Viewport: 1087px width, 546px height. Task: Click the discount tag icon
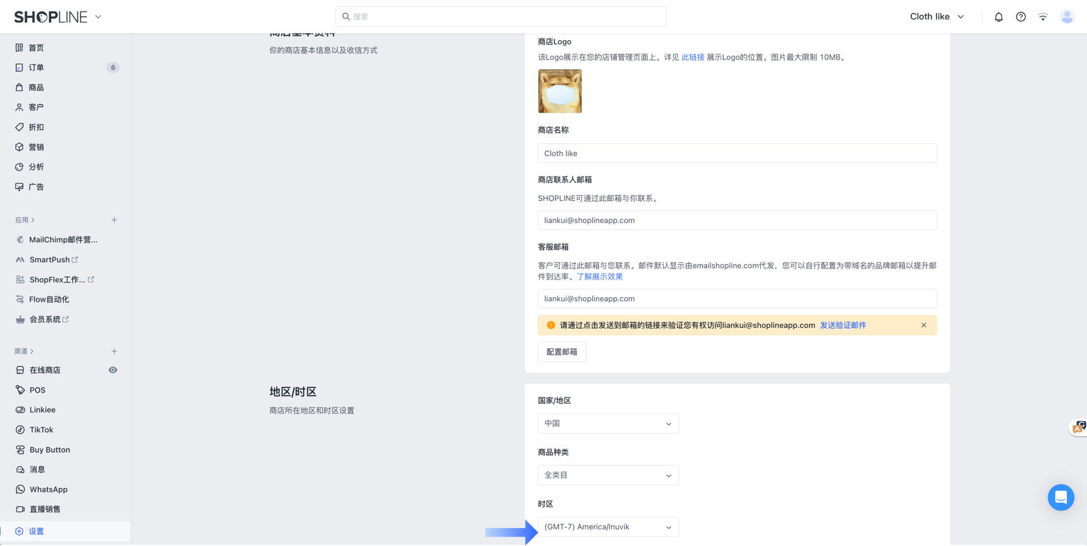[x=19, y=127]
